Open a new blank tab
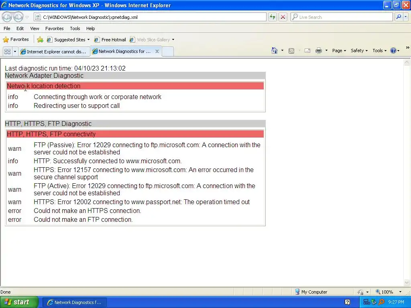This screenshot has width=411, height=308. click(168, 52)
